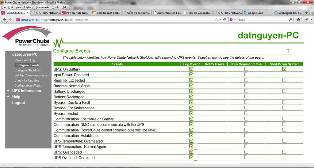Open a new tab with plus icon

click(306, 13)
